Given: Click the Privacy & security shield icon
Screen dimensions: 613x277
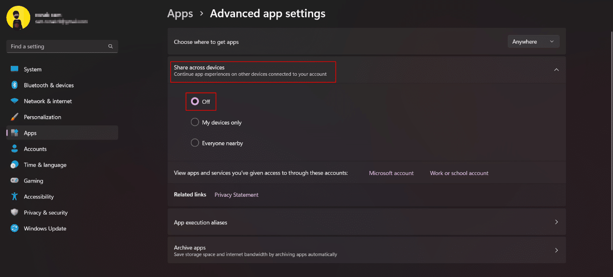Looking at the screenshot, I should (x=15, y=212).
